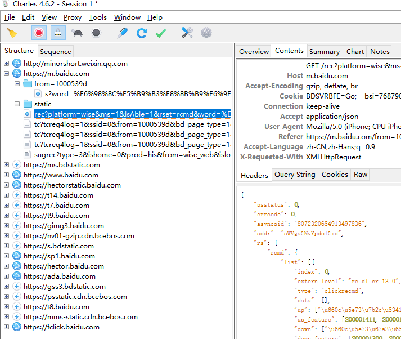Switch to the Chart tab
This screenshot has height=339, width=401.
[x=355, y=51]
